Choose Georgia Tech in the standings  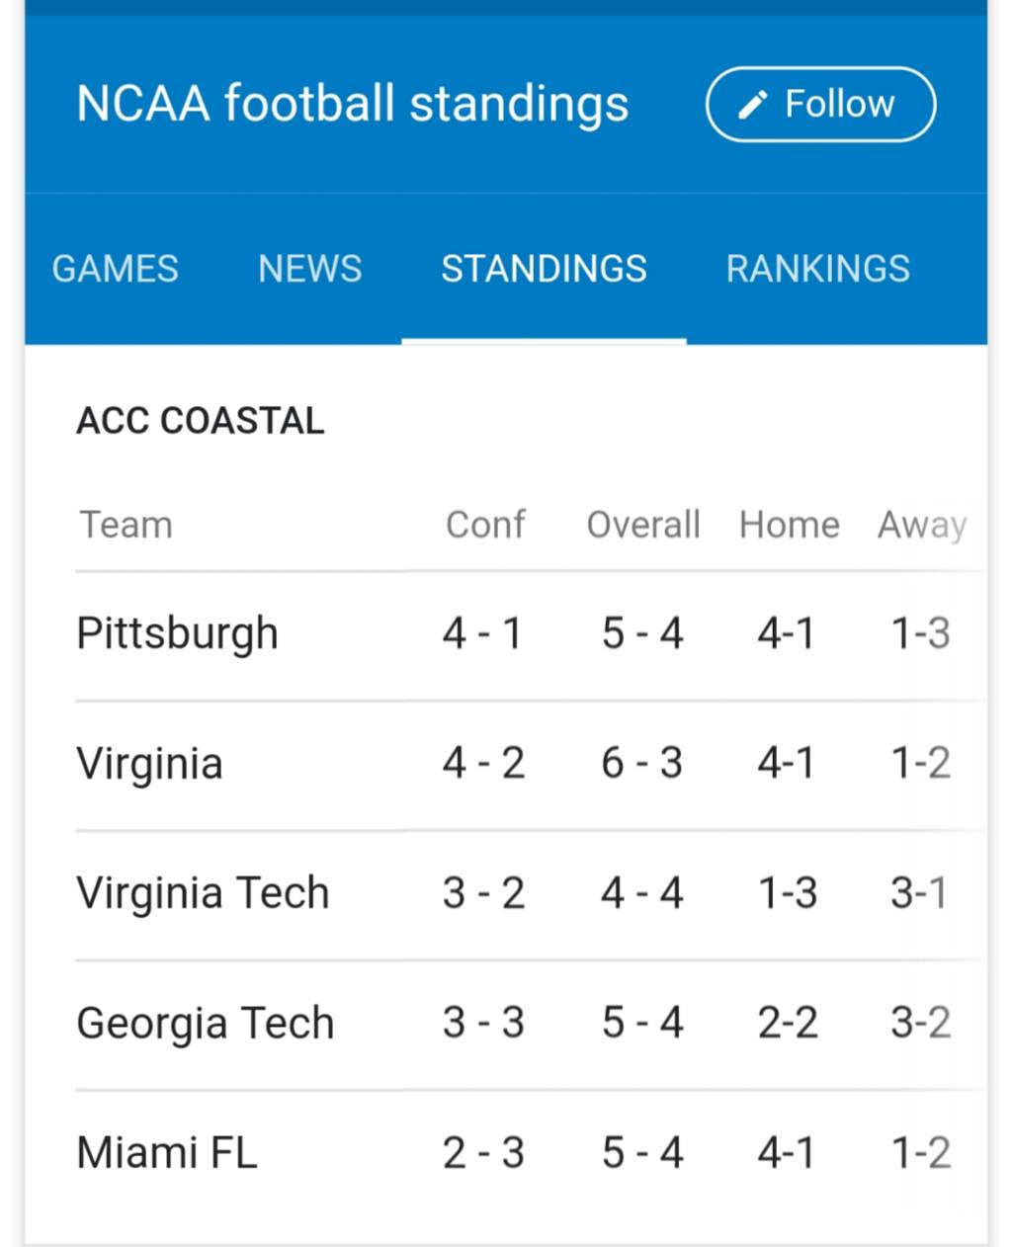(x=205, y=1024)
